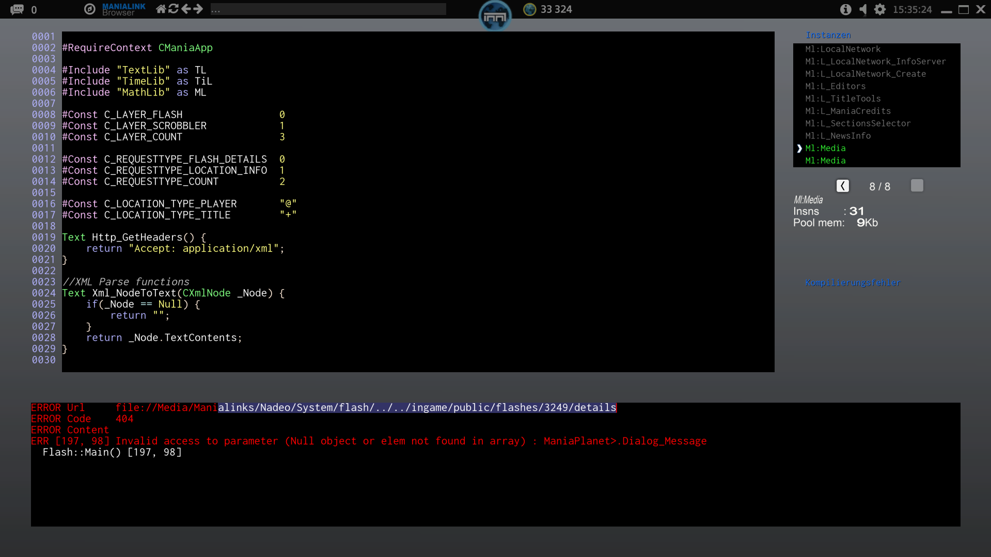This screenshot has height=557, width=991.
Task: Click the C_LAYER_COUNT constant line
Action: point(174,137)
